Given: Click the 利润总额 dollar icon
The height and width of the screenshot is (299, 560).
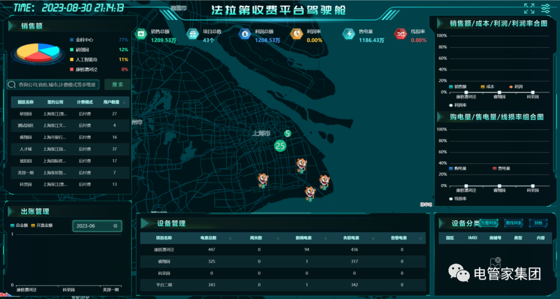Looking at the screenshot, I should pos(245,34).
